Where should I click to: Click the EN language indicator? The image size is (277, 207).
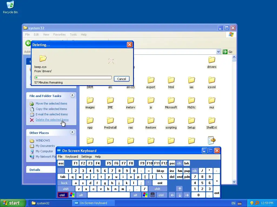[233, 203]
